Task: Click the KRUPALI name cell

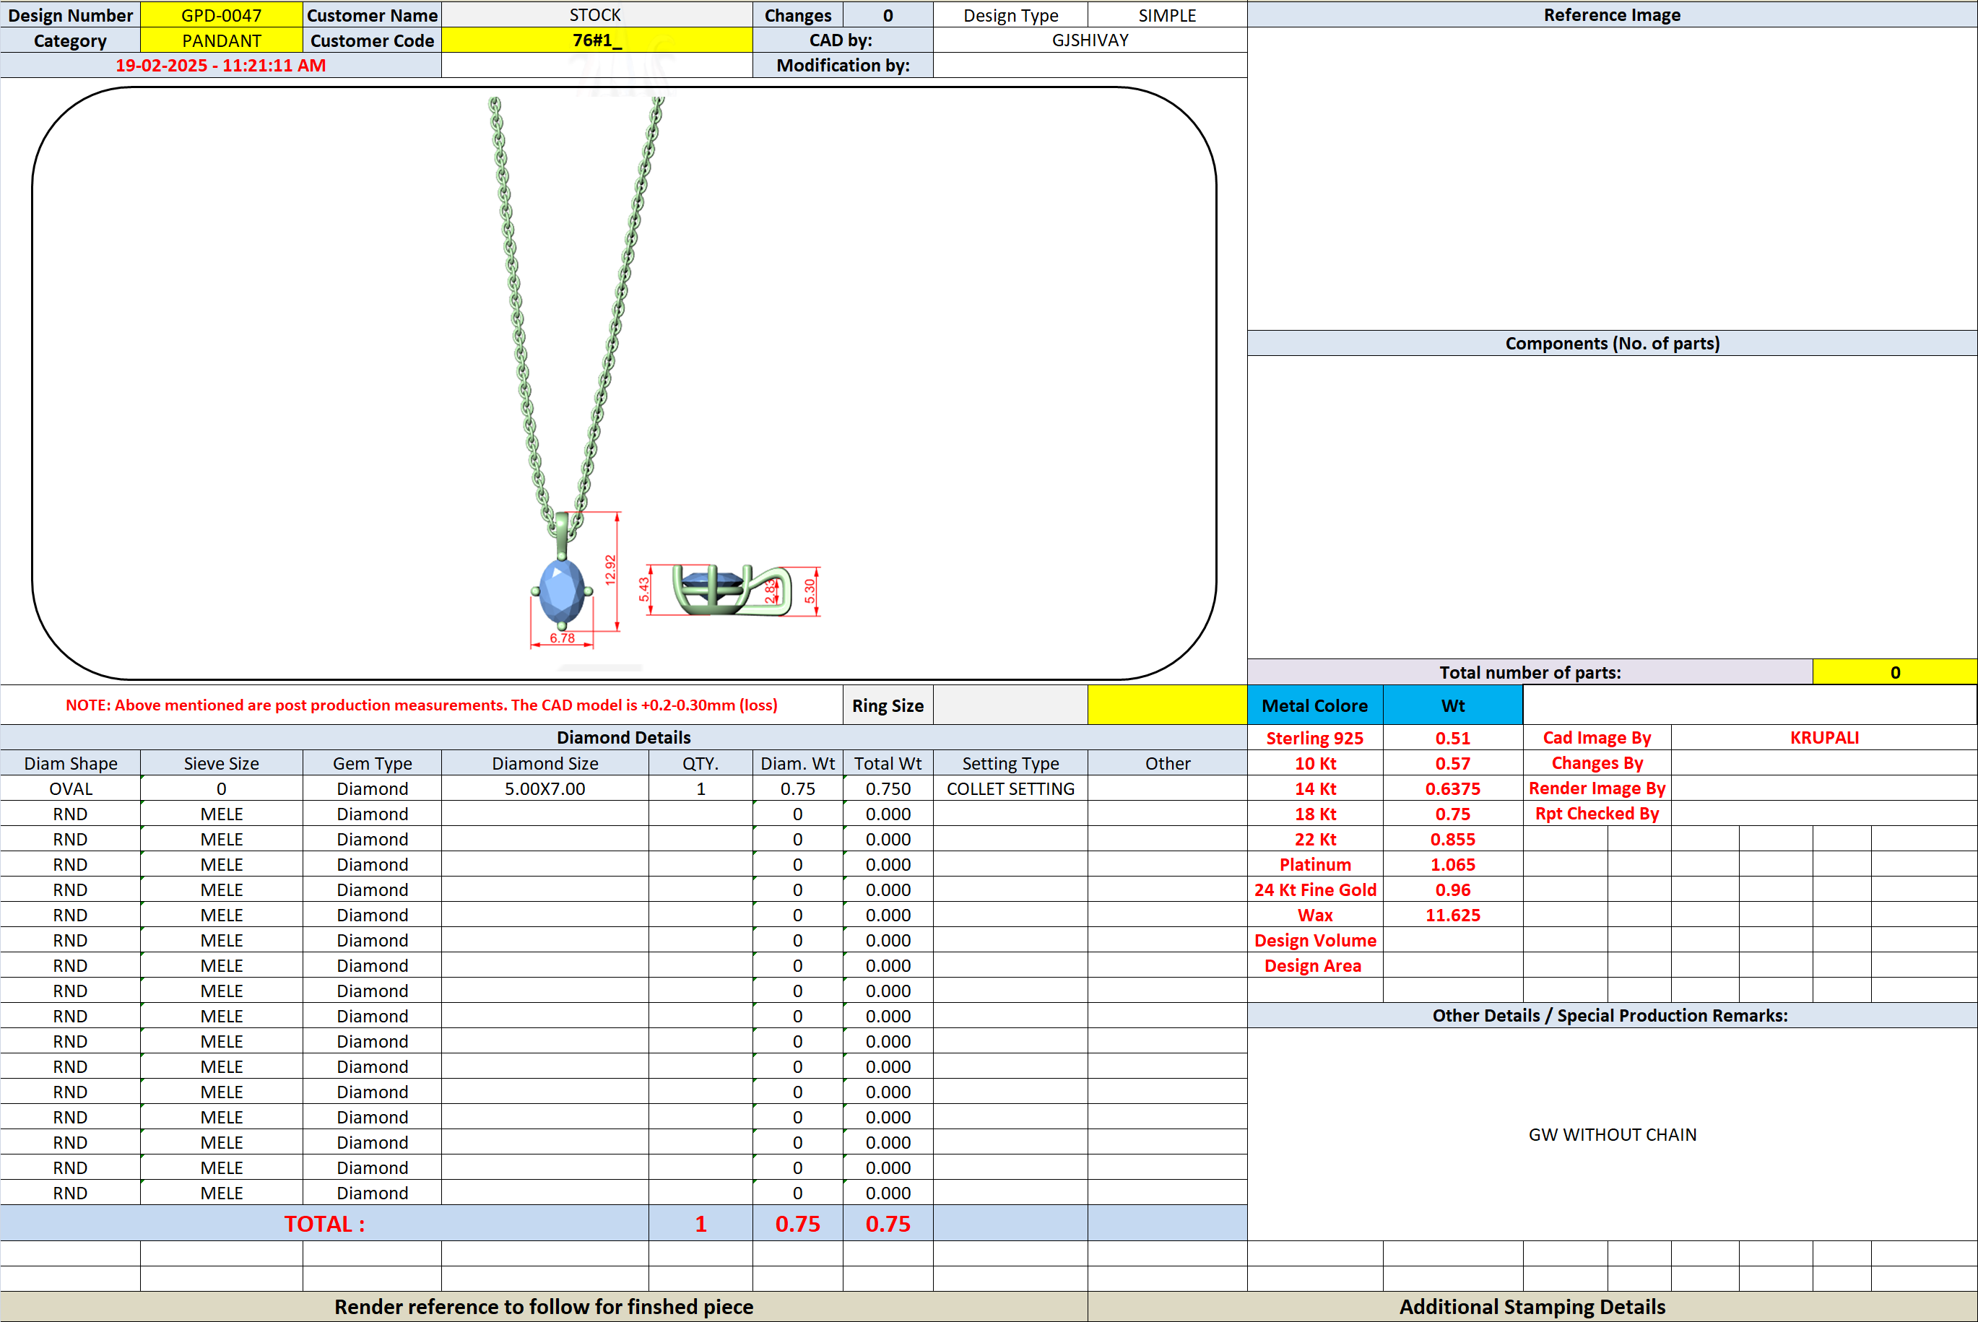Action: click(x=1823, y=738)
